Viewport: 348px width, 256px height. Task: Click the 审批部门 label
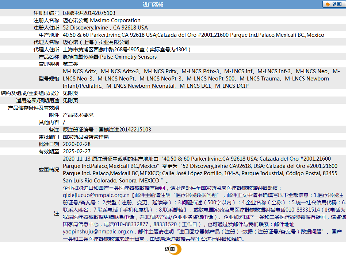tap(49, 137)
